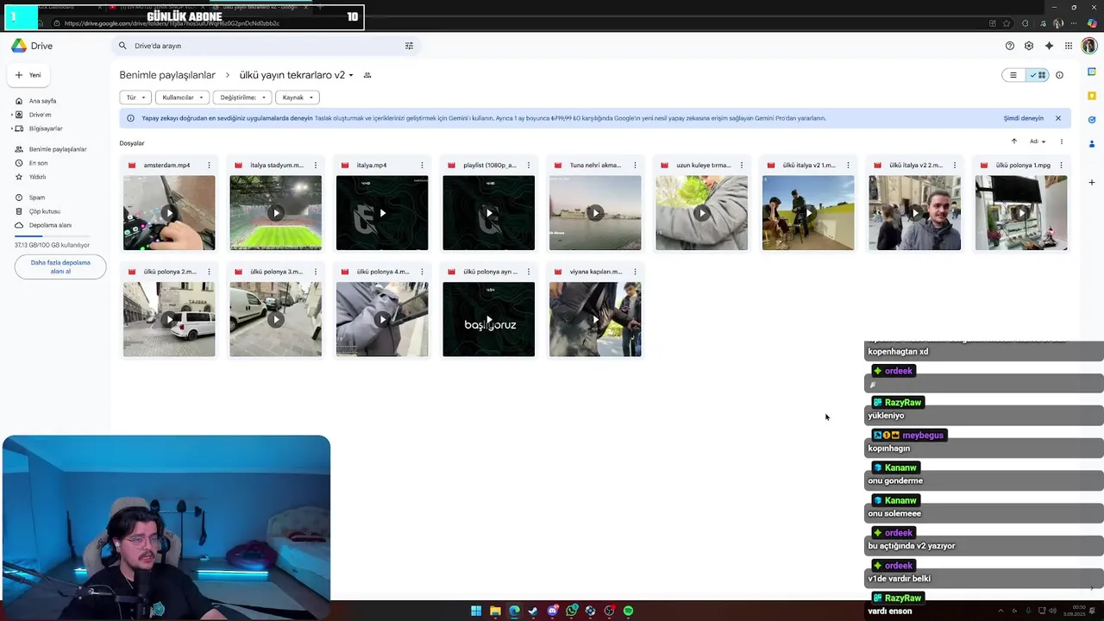Expand the Bilgisayarlar tree arrow
Image resolution: width=1104 pixels, height=621 pixels.
point(12,129)
